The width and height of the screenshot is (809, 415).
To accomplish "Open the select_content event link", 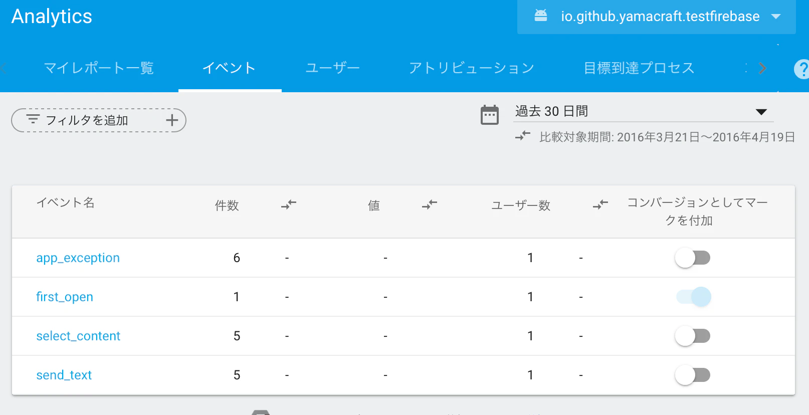I will pyautogui.click(x=78, y=336).
